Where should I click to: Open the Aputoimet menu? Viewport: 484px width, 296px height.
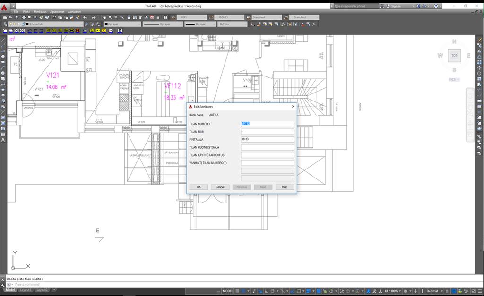click(57, 12)
